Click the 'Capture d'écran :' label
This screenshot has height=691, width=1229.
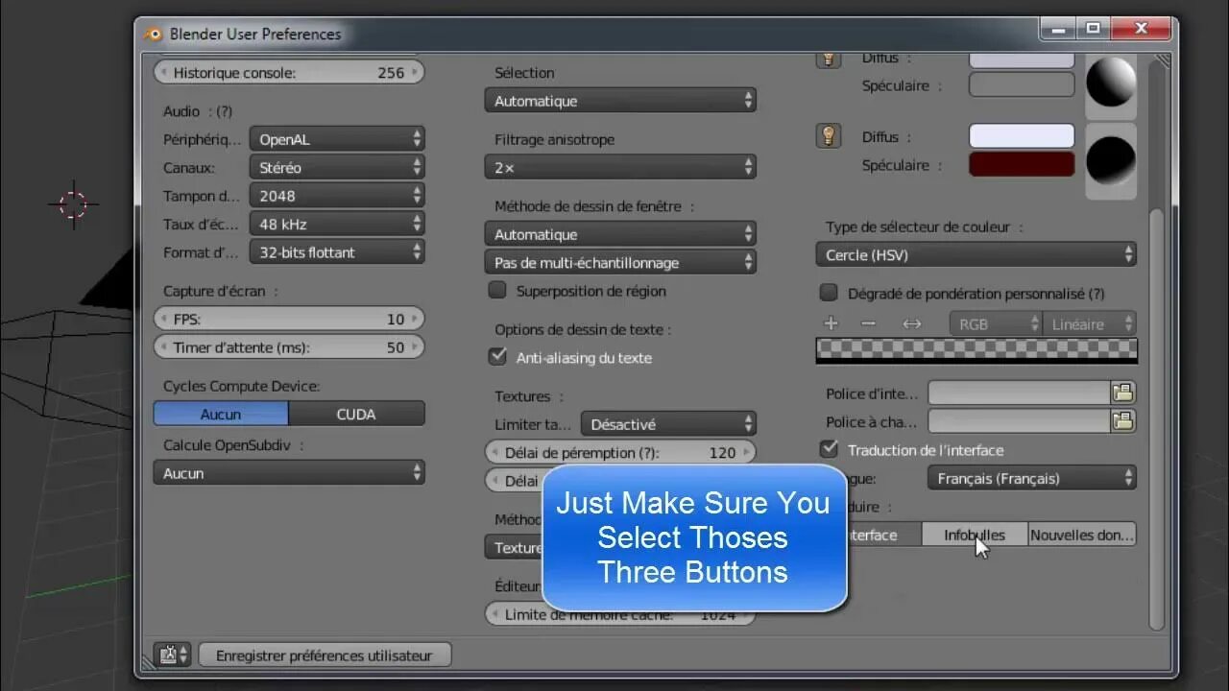[x=221, y=291]
